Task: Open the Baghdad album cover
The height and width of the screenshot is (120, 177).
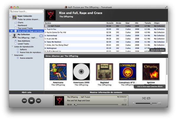Action: 104,72
